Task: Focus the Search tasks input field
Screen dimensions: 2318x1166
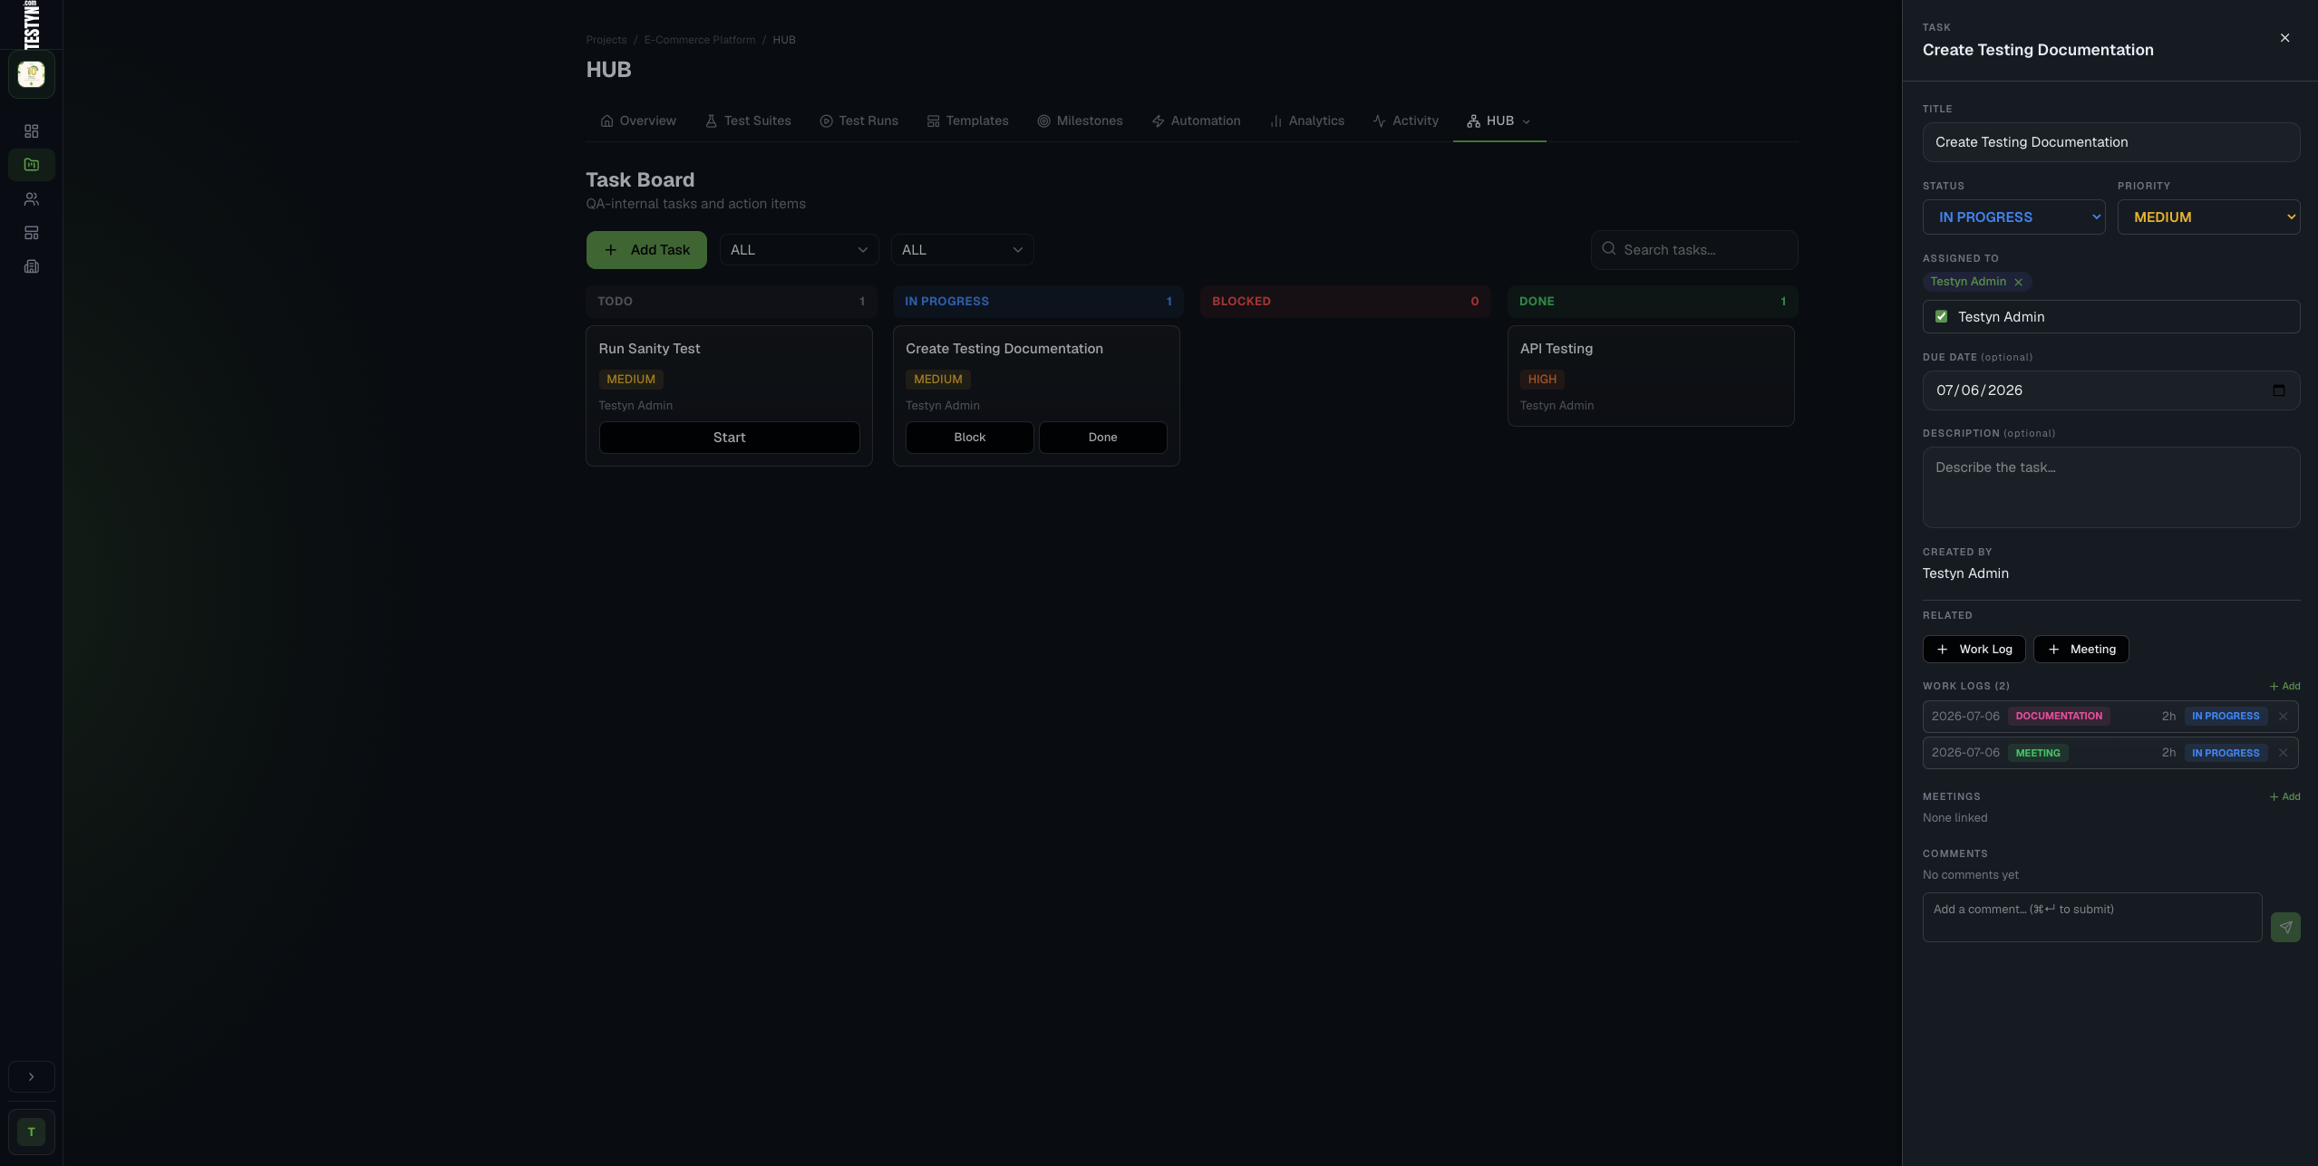Action: click(x=1693, y=250)
